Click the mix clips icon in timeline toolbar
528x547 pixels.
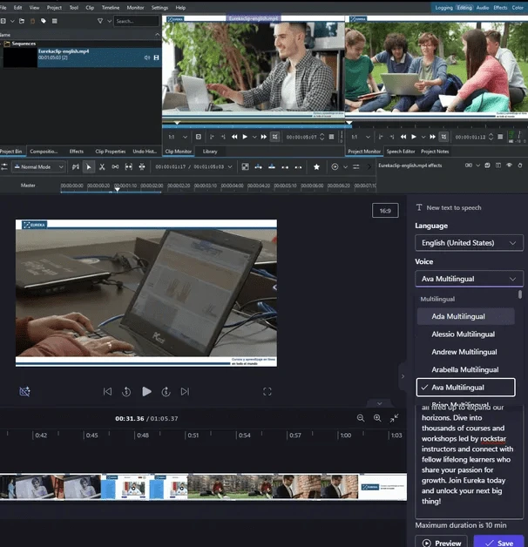click(x=245, y=166)
